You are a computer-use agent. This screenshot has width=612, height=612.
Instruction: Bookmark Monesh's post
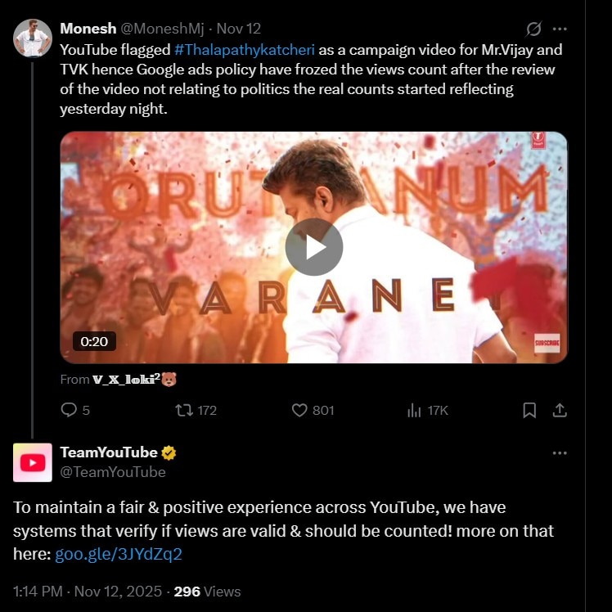(x=529, y=410)
